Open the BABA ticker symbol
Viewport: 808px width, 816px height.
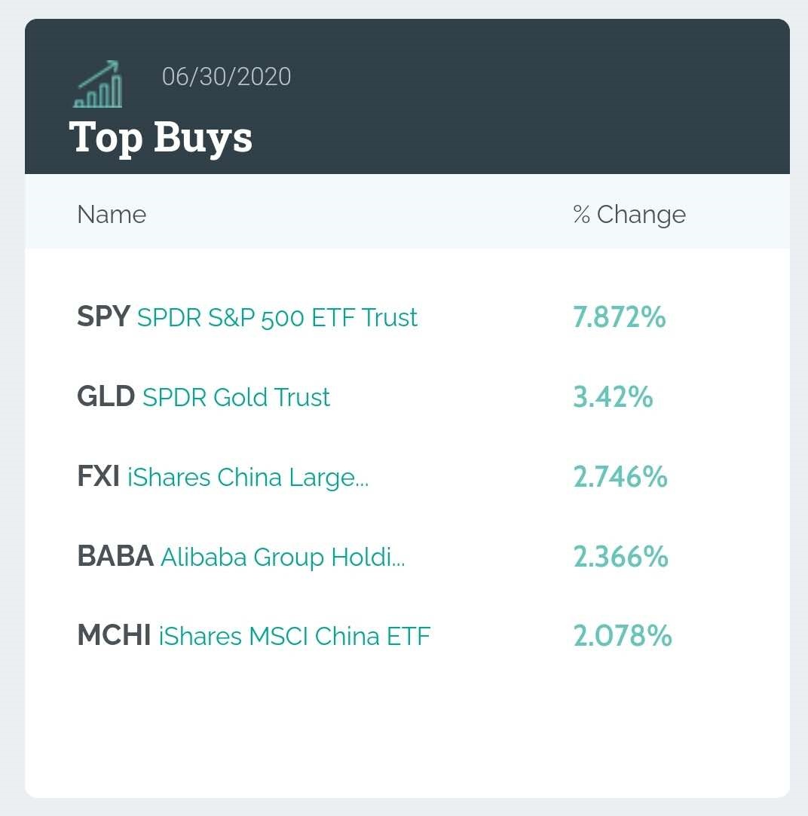tap(115, 557)
